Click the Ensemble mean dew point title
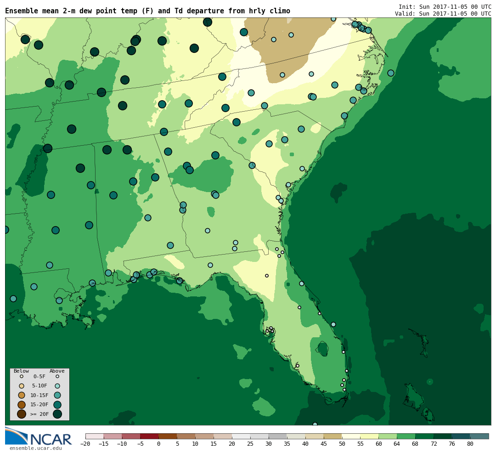The height and width of the screenshot is (454, 496). point(147,11)
